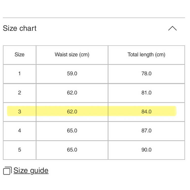
Task: Select size 4 in the table
Action: 20,131
